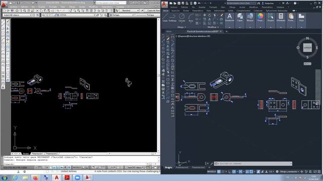This screenshot has height=181, width=323.
Task: Click the Windows Start button
Action: 5,177
